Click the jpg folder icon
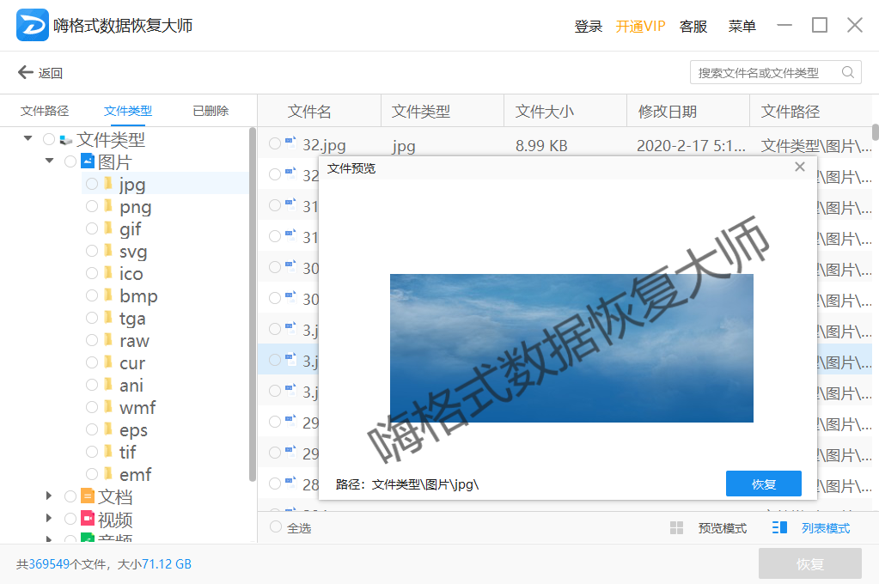 pyautogui.click(x=109, y=184)
